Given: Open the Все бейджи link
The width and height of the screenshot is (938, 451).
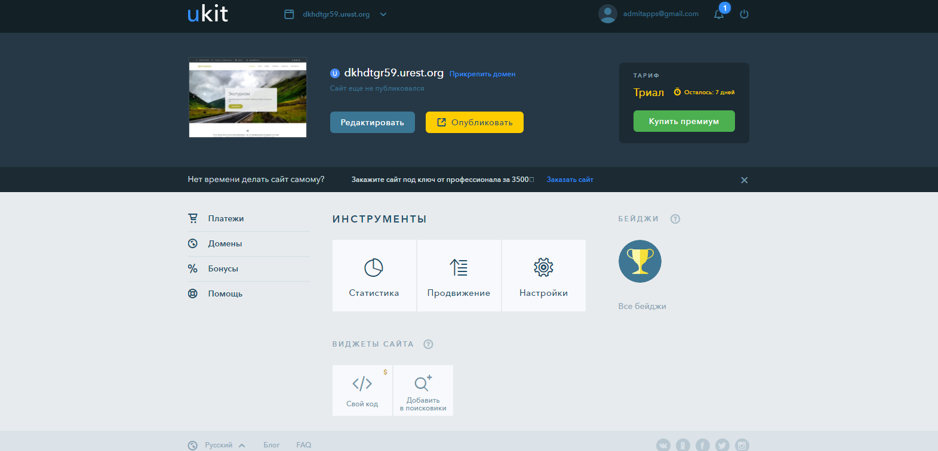Looking at the screenshot, I should click(642, 306).
